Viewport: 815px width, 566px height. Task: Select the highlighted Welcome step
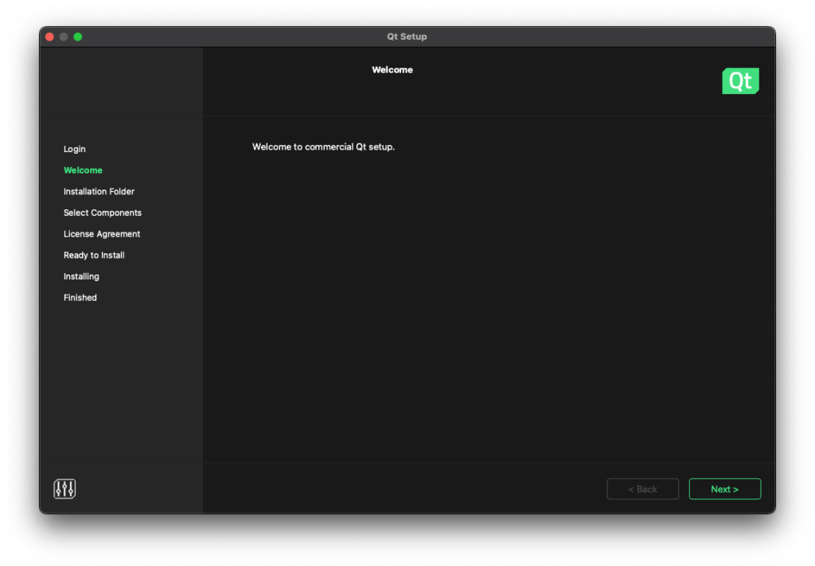tap(83, 170)
